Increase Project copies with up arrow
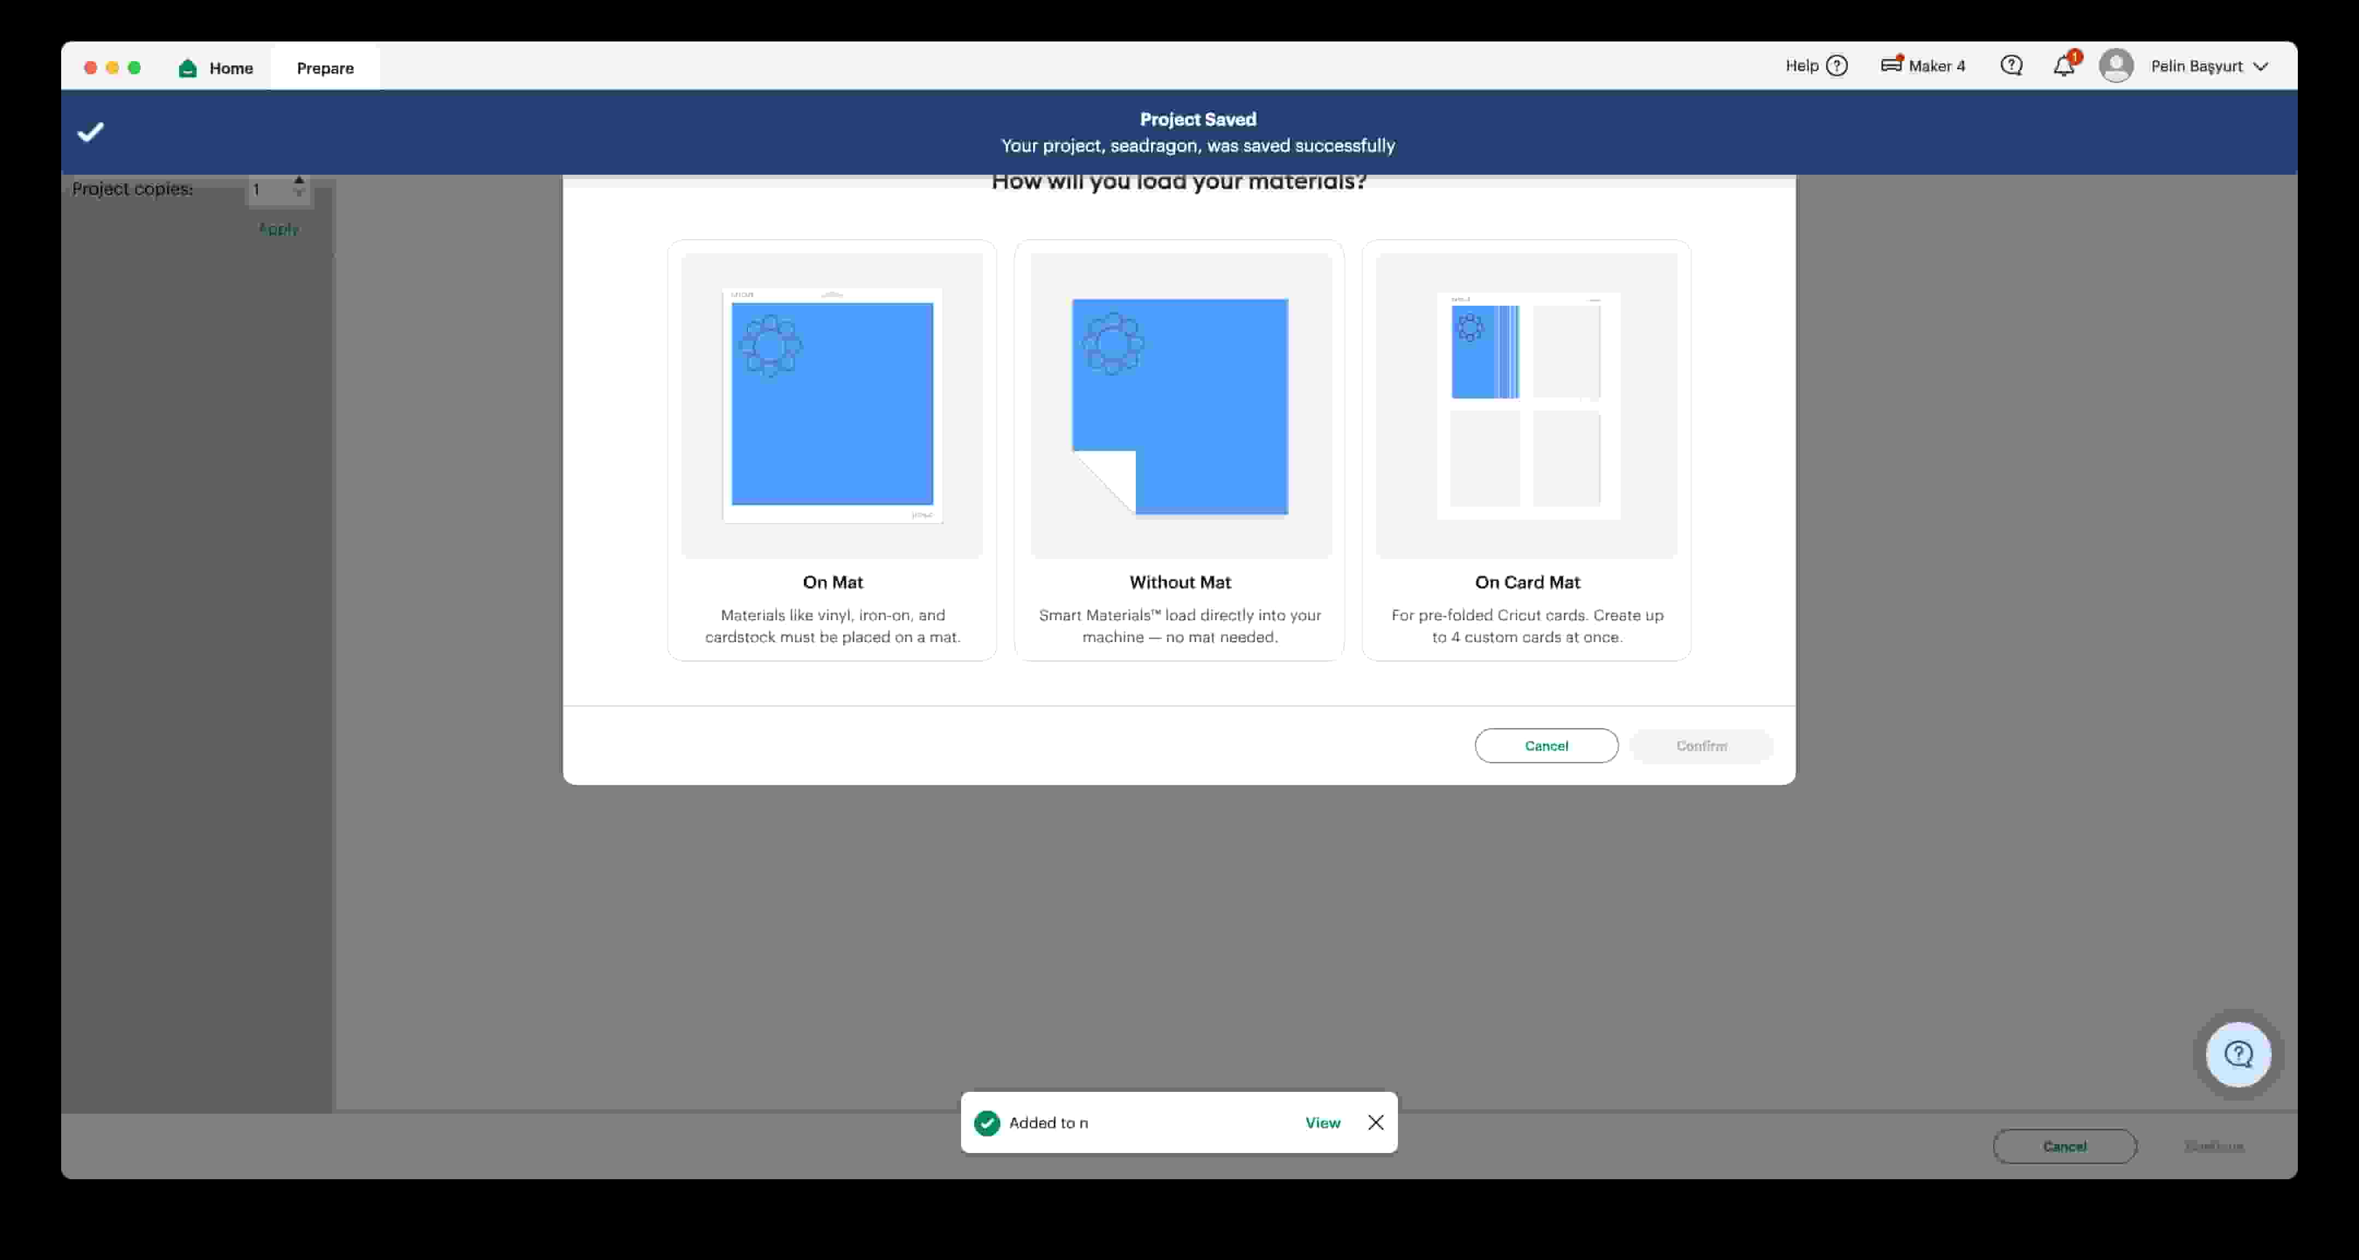Viewport: 2359px width, 1260px height. point(299,181)
